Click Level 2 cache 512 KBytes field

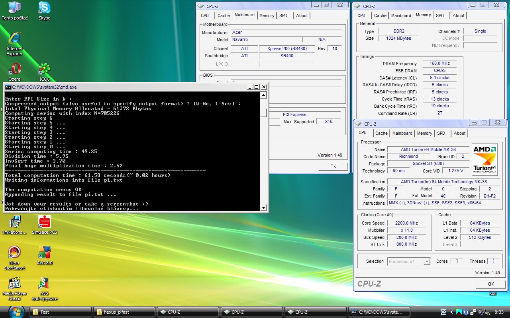click(x=480, y=237)
